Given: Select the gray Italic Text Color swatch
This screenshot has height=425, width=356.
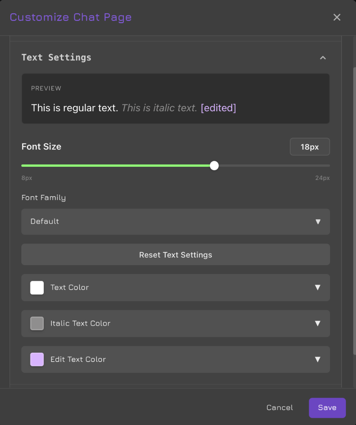Looking at the screenshot, I should [x=36, y=323].
